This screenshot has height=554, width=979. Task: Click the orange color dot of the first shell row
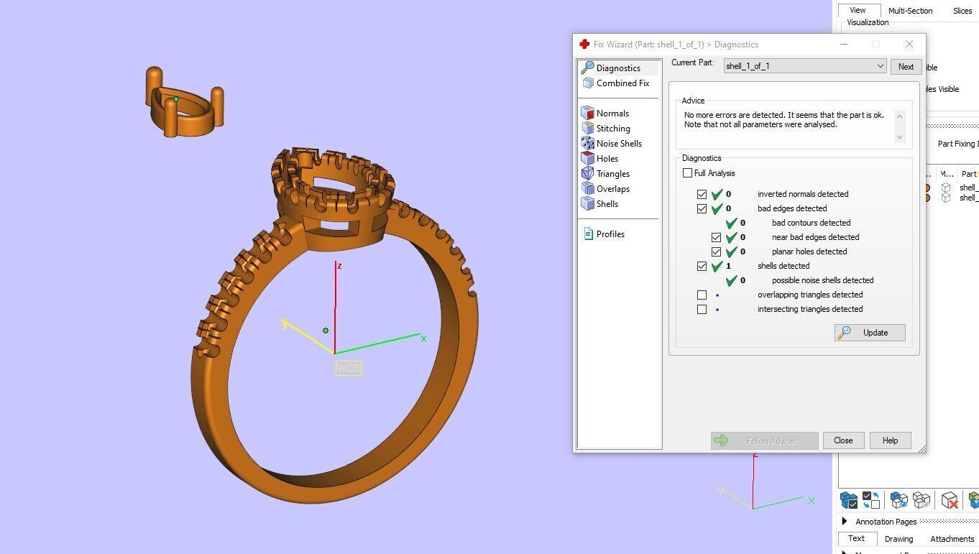click(x=927, y=188)
